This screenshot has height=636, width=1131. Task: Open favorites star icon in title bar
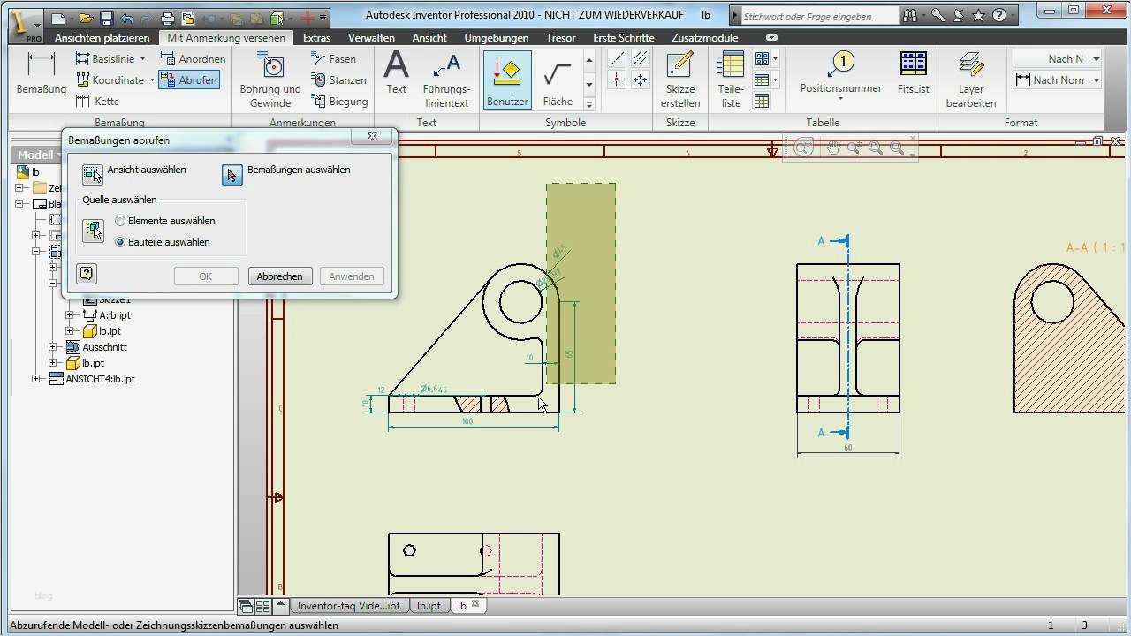click(978, 16)
